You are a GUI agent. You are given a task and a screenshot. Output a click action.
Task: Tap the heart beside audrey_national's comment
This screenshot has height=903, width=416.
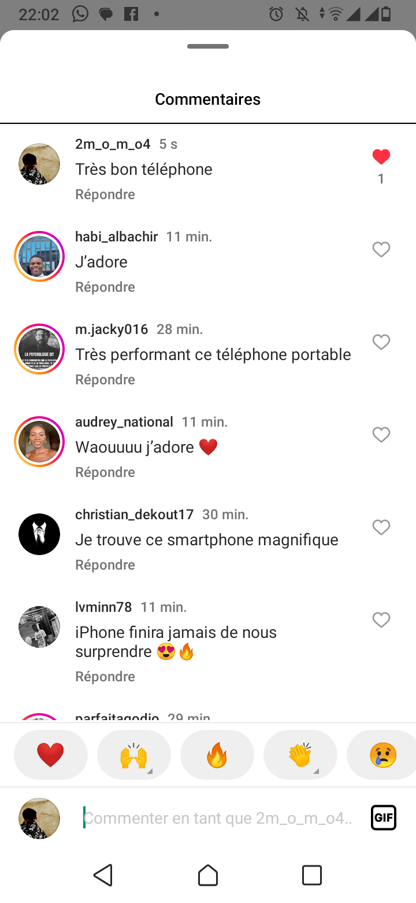pos(381,435)
